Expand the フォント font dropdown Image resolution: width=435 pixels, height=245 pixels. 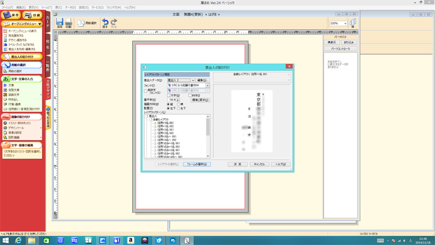point(207,85)
